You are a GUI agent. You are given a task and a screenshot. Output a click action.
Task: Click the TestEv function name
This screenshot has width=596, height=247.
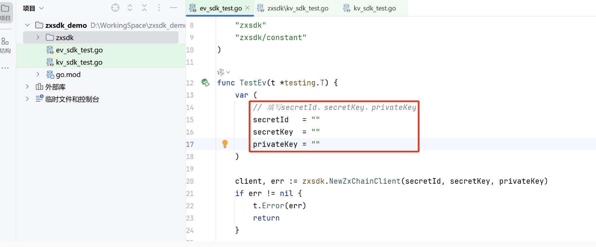(x=253, y=83)
